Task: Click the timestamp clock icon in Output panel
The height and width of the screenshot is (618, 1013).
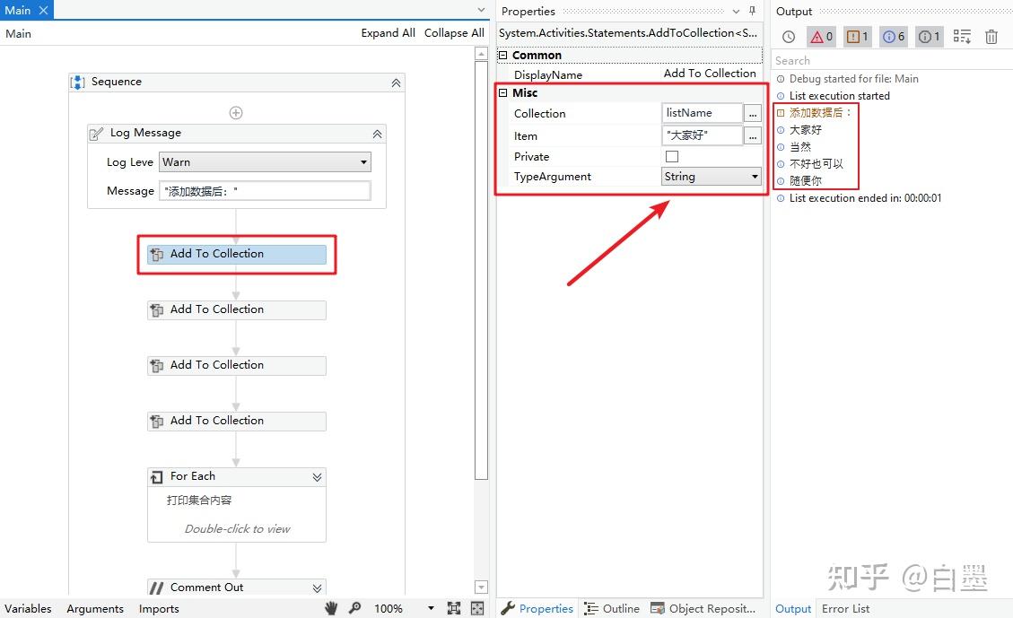Action: pos(788,36)
